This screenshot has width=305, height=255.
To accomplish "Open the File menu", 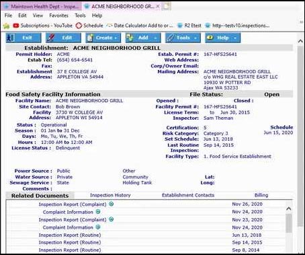I will [8, 15].
